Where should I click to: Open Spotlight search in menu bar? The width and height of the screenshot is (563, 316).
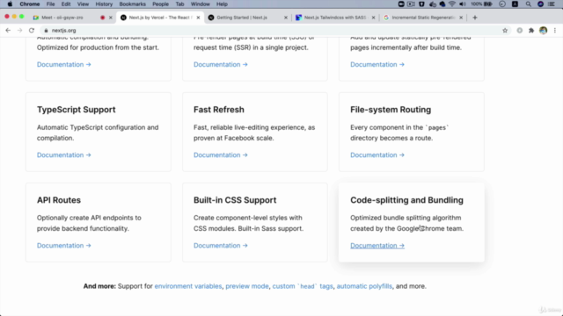click(x=528, y=4)
